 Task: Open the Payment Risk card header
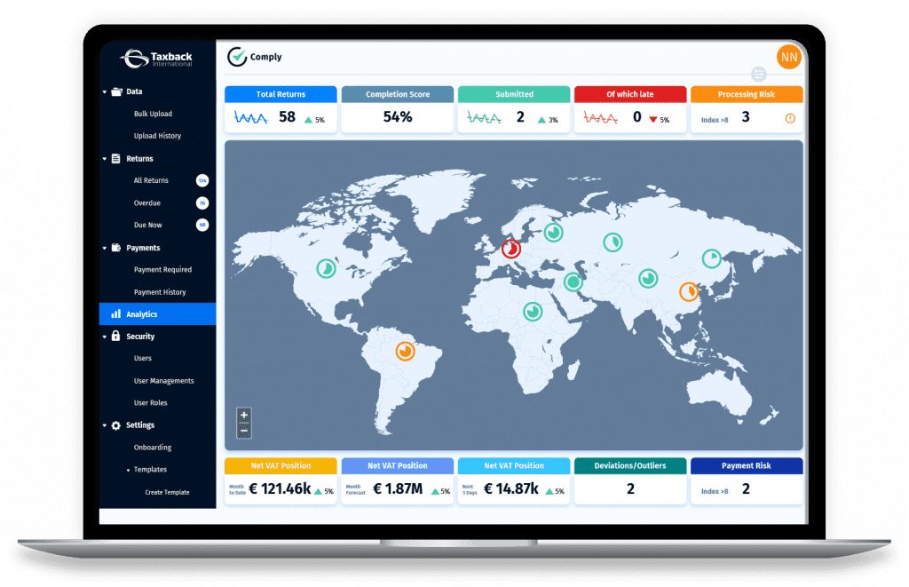747,465
